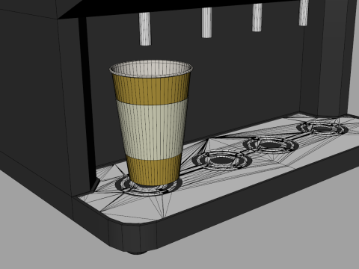359x269 pixels.
Task: Select the farthest drip tray ring
Action: [x=322, y=129]
